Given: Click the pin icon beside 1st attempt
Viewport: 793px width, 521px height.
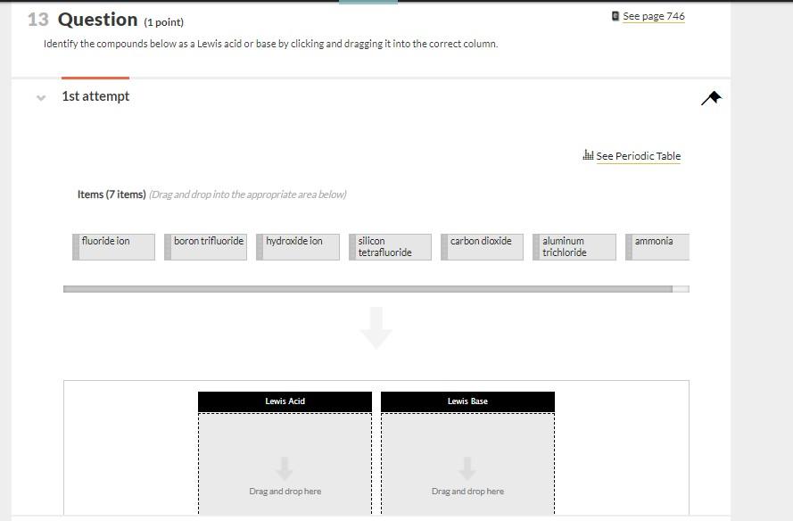Looking at the screenshot, I should point(711,97).
